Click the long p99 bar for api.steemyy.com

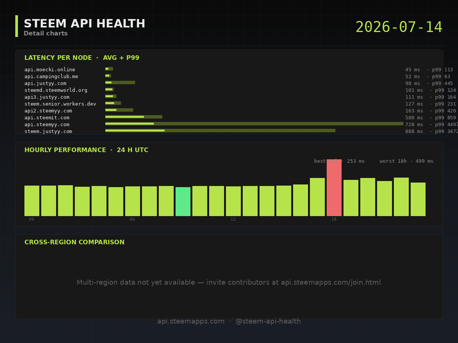tap(254, 124)
